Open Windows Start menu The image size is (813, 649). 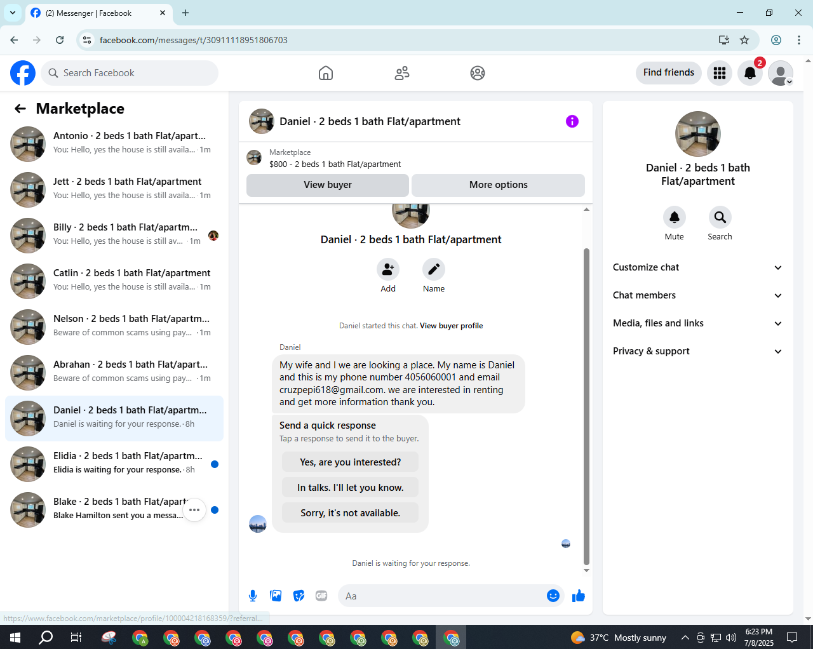point(15,637)
